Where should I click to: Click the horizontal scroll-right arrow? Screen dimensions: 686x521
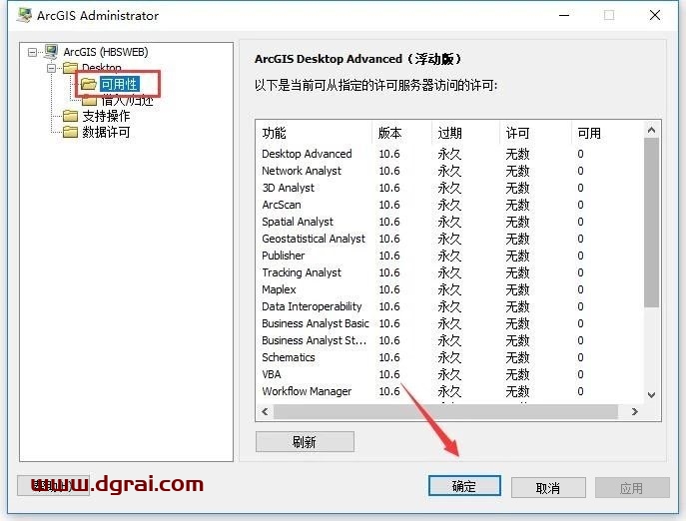[x=635, y=411]
